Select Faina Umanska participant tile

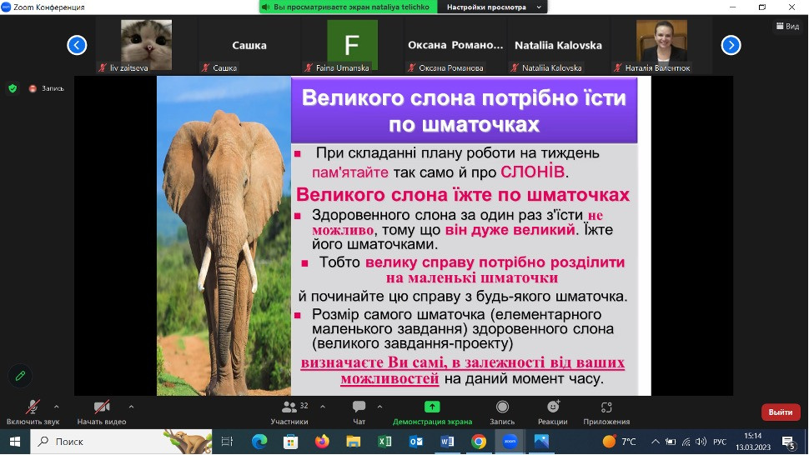coord(353,46)
